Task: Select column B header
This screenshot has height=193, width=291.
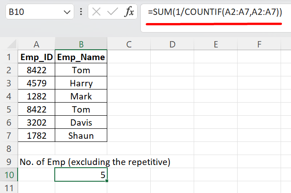Action: (81, 44)
